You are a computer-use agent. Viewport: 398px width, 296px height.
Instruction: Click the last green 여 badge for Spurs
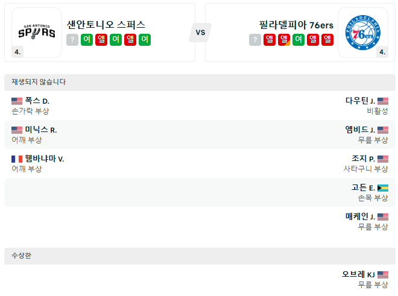tap(145, 40)
